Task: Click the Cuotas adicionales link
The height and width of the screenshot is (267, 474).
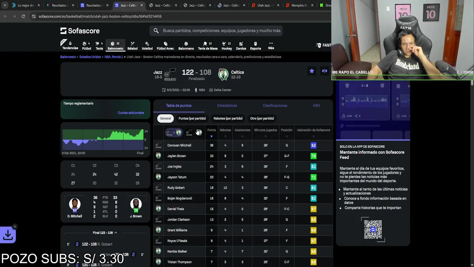Action: 131,113
